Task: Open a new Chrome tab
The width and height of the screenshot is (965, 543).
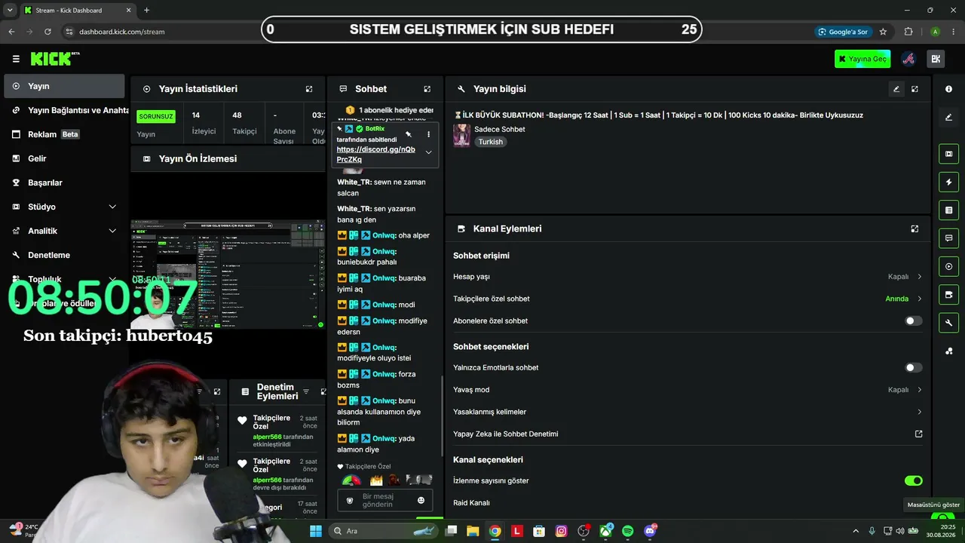Action: 146,11
